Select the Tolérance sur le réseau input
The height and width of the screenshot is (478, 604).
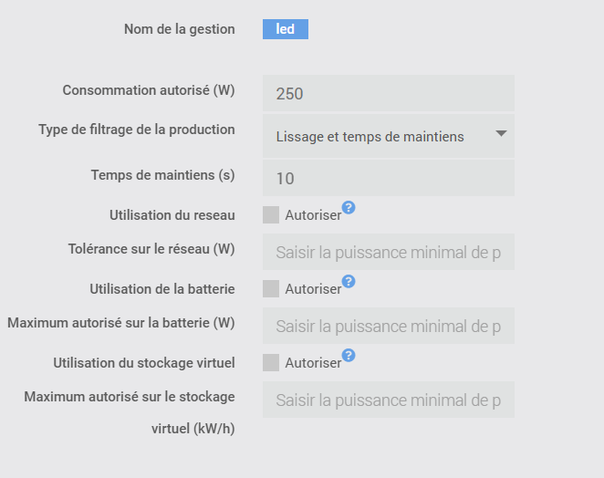coord(388,253)
